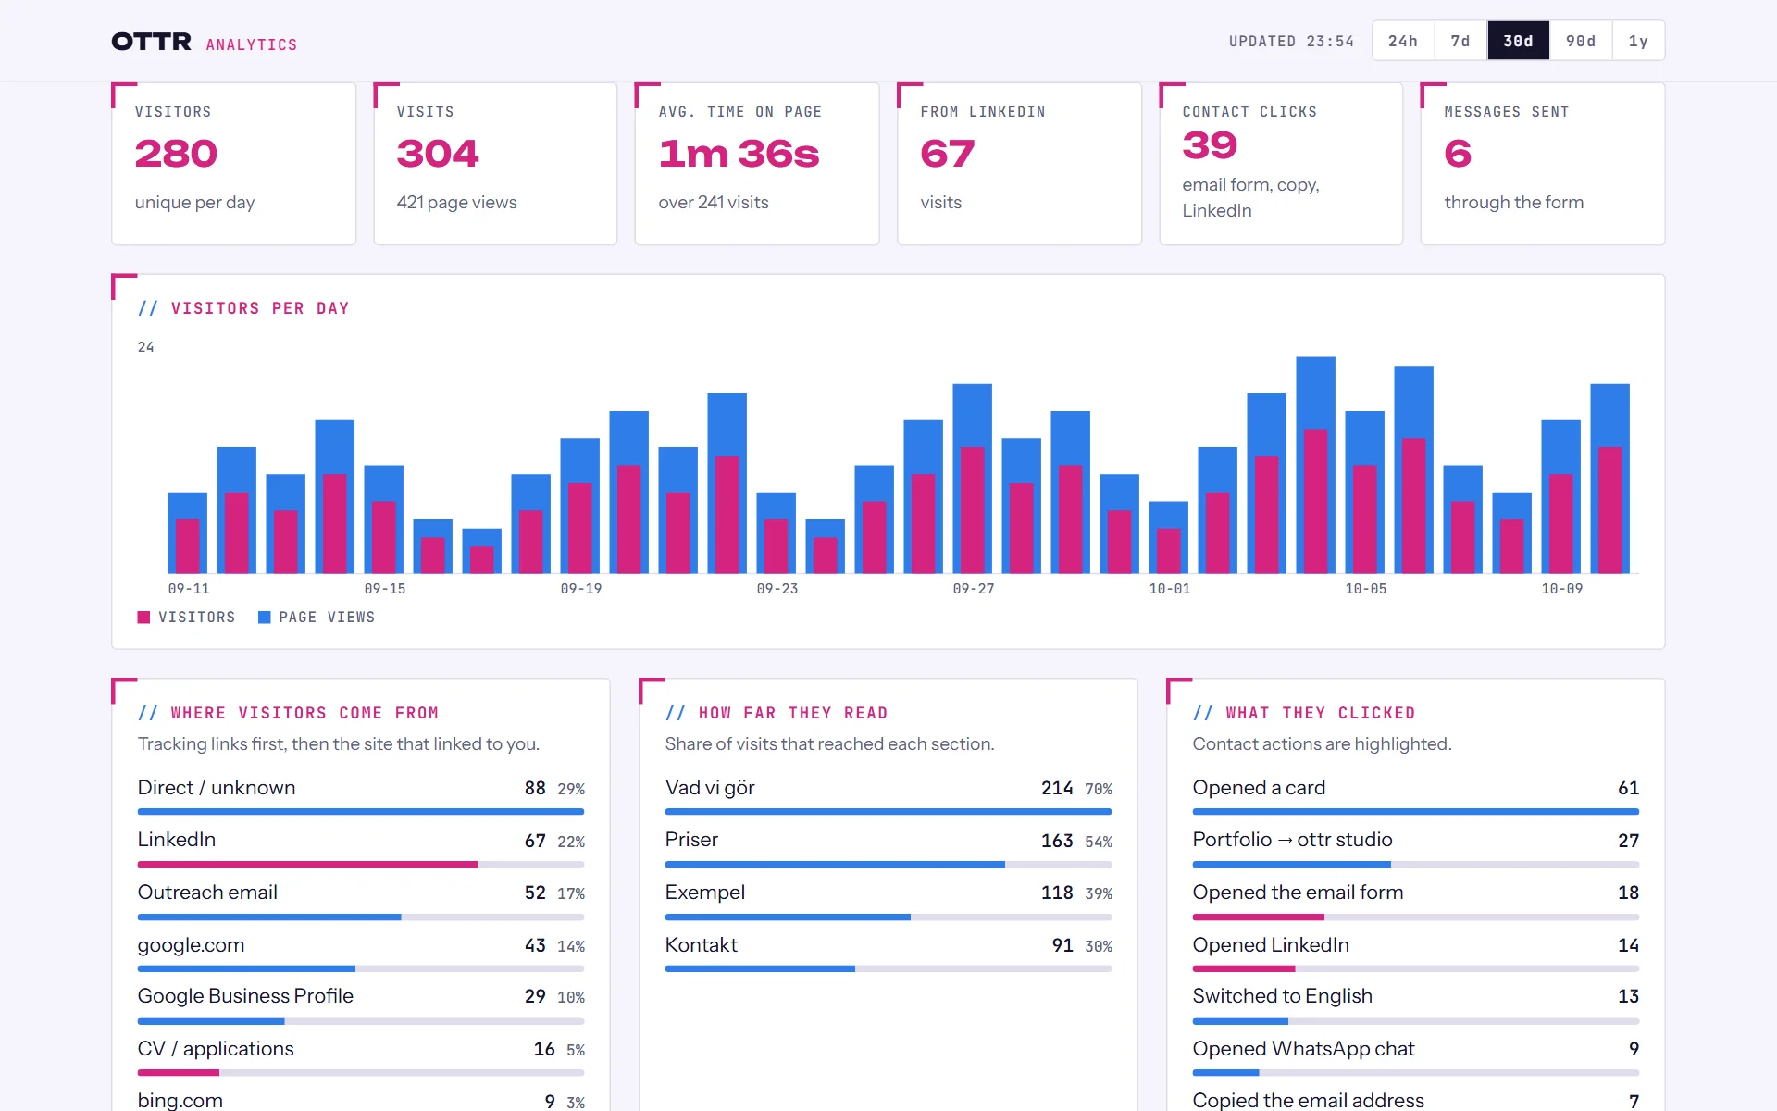1777x1111 pixels.
Task: Select the 7d time range
Action: point(1460,41)
